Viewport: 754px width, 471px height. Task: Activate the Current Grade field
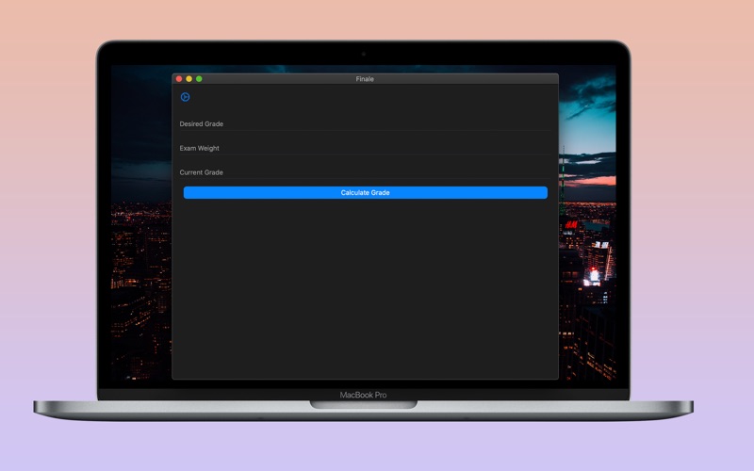click(365, 172)
